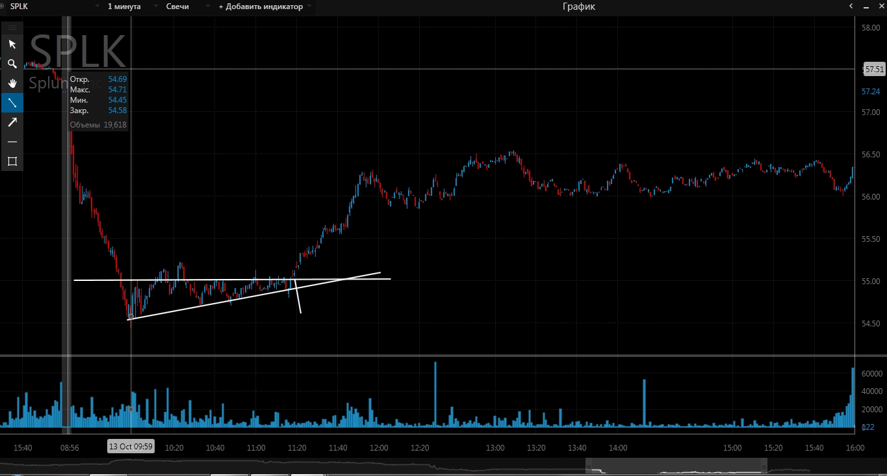The height and width of the screenshot is (476, 887).
Task: Open the SPLK ticker symbol dropdown
Action: tap(97, 7)
